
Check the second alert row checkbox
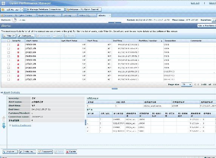(x=9, y=49)
